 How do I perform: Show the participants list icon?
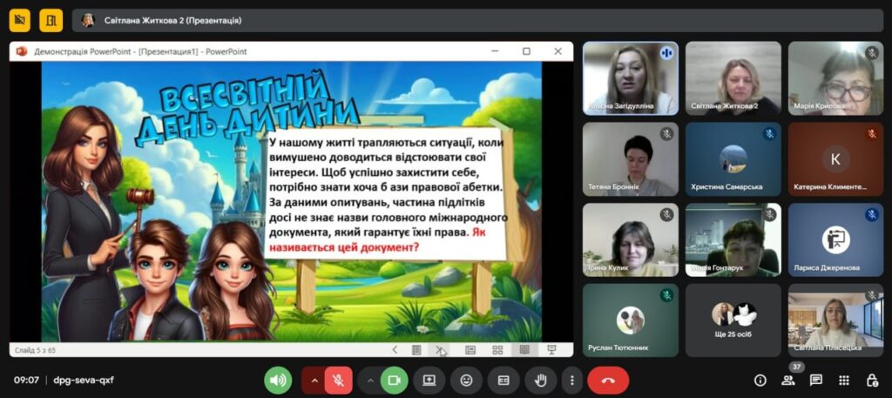pos(787,381)
